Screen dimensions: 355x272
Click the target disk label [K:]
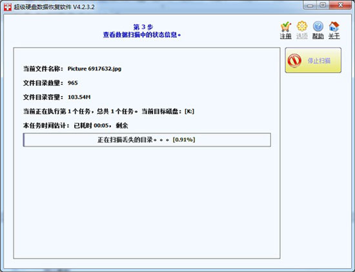[190, 112]
